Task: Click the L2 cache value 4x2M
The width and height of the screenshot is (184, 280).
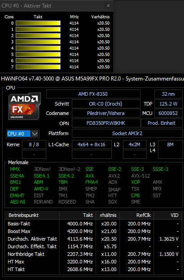Action: coord(135,144)
